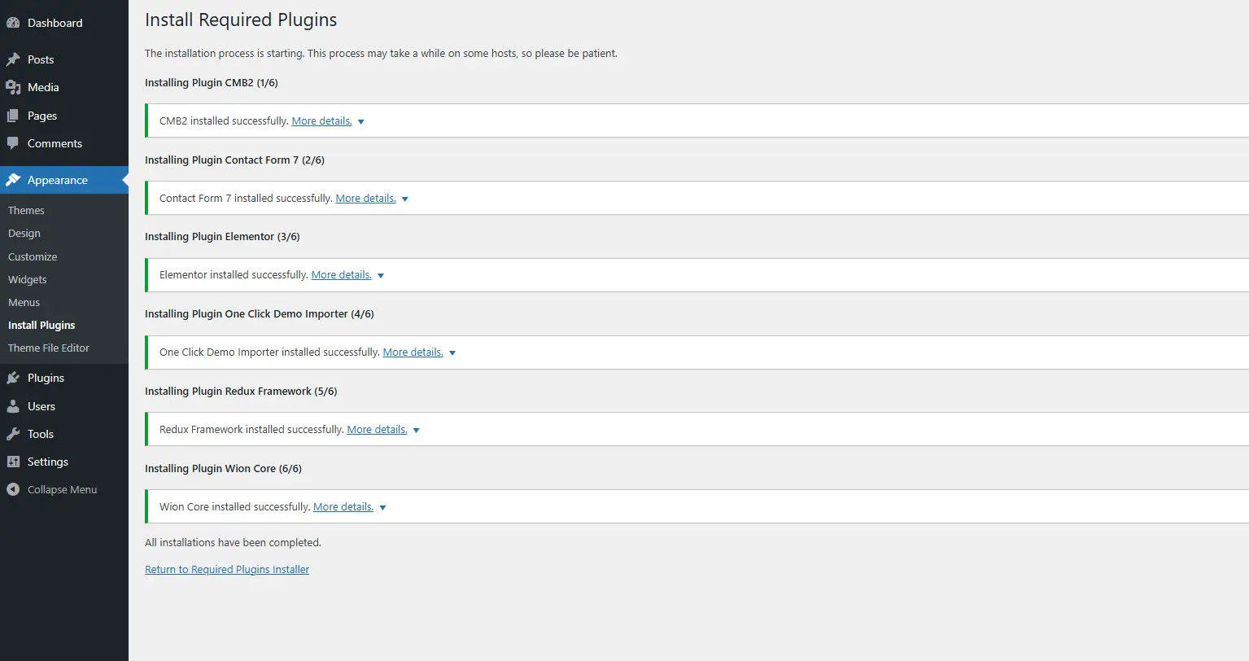Click the Tools wrench icon

click(13, 434)
